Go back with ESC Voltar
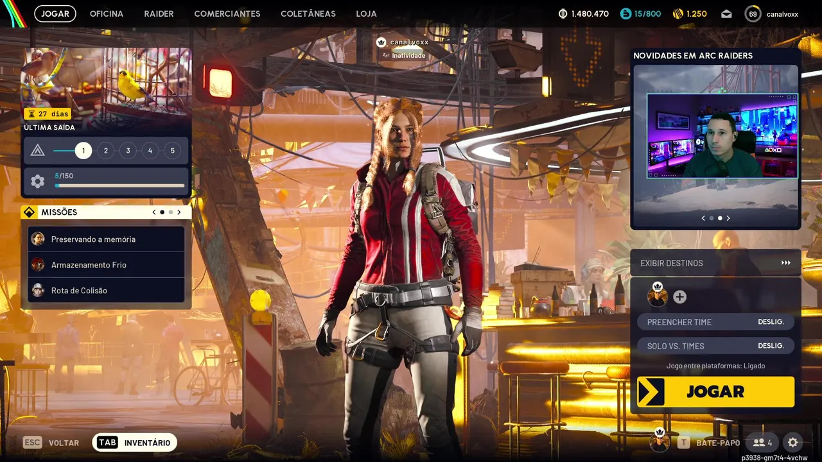 (x=51, y=443)
